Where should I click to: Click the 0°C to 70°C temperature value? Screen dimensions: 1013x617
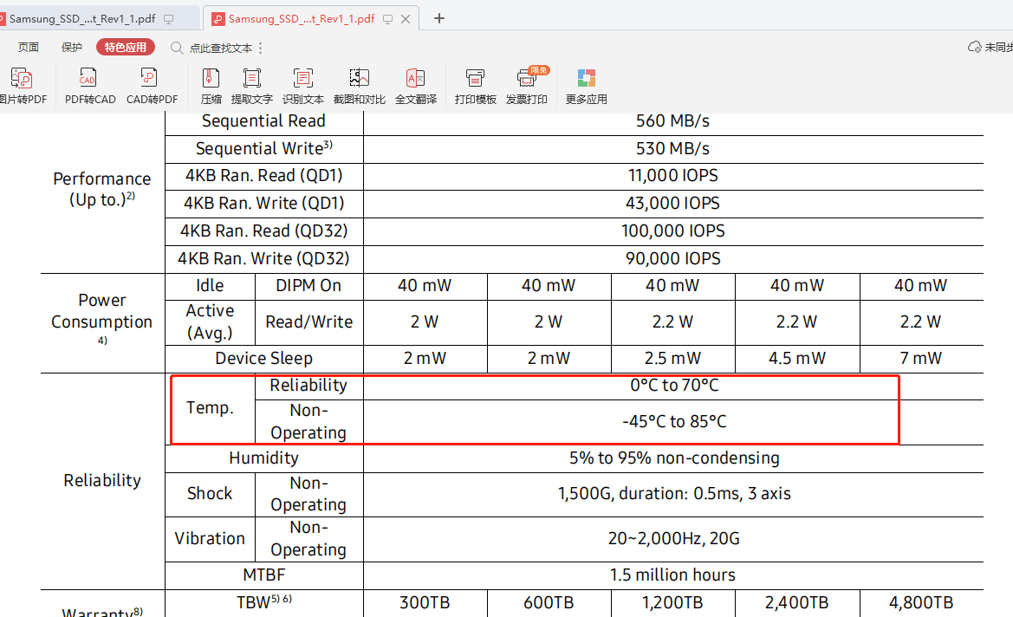pyautogui.click(x=674, y=385)
